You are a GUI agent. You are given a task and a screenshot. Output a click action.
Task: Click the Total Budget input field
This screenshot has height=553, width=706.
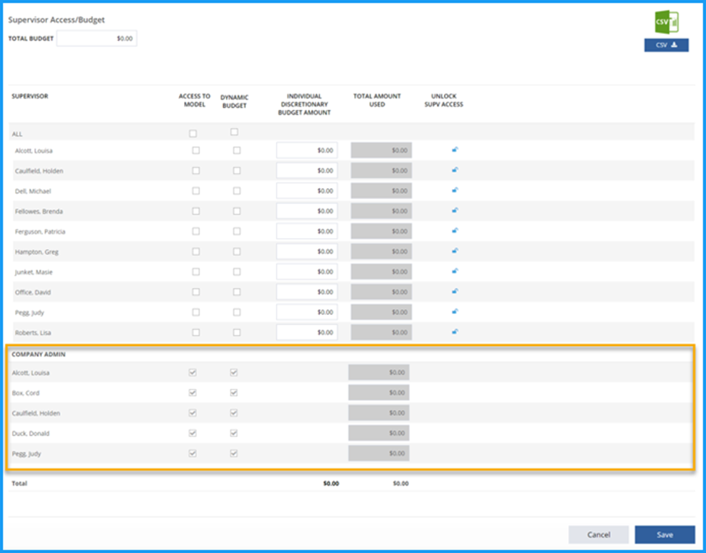[x=97, y=38]
